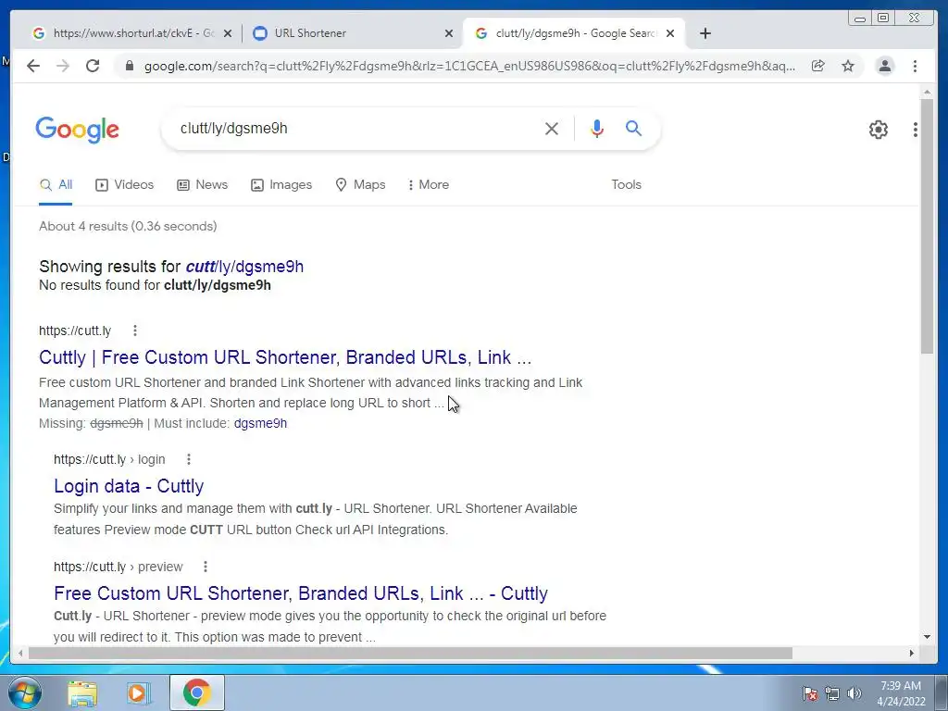Click in the Google search input field
Viewport: 948px width, 711px height.
(356, 128)
